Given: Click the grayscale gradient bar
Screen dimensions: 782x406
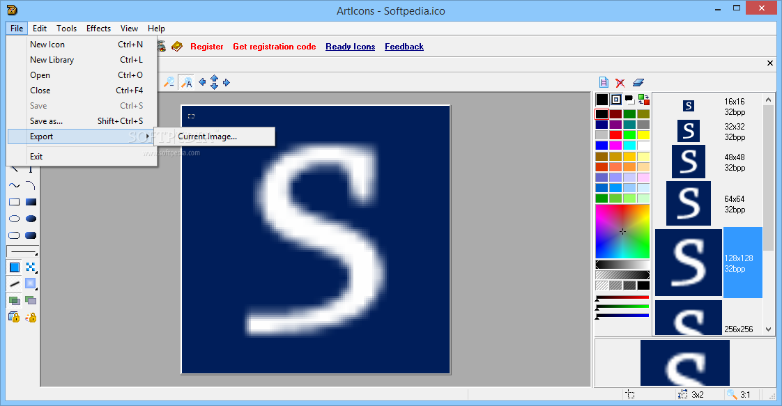Looking at the screenshot, I should coord(622,265).
